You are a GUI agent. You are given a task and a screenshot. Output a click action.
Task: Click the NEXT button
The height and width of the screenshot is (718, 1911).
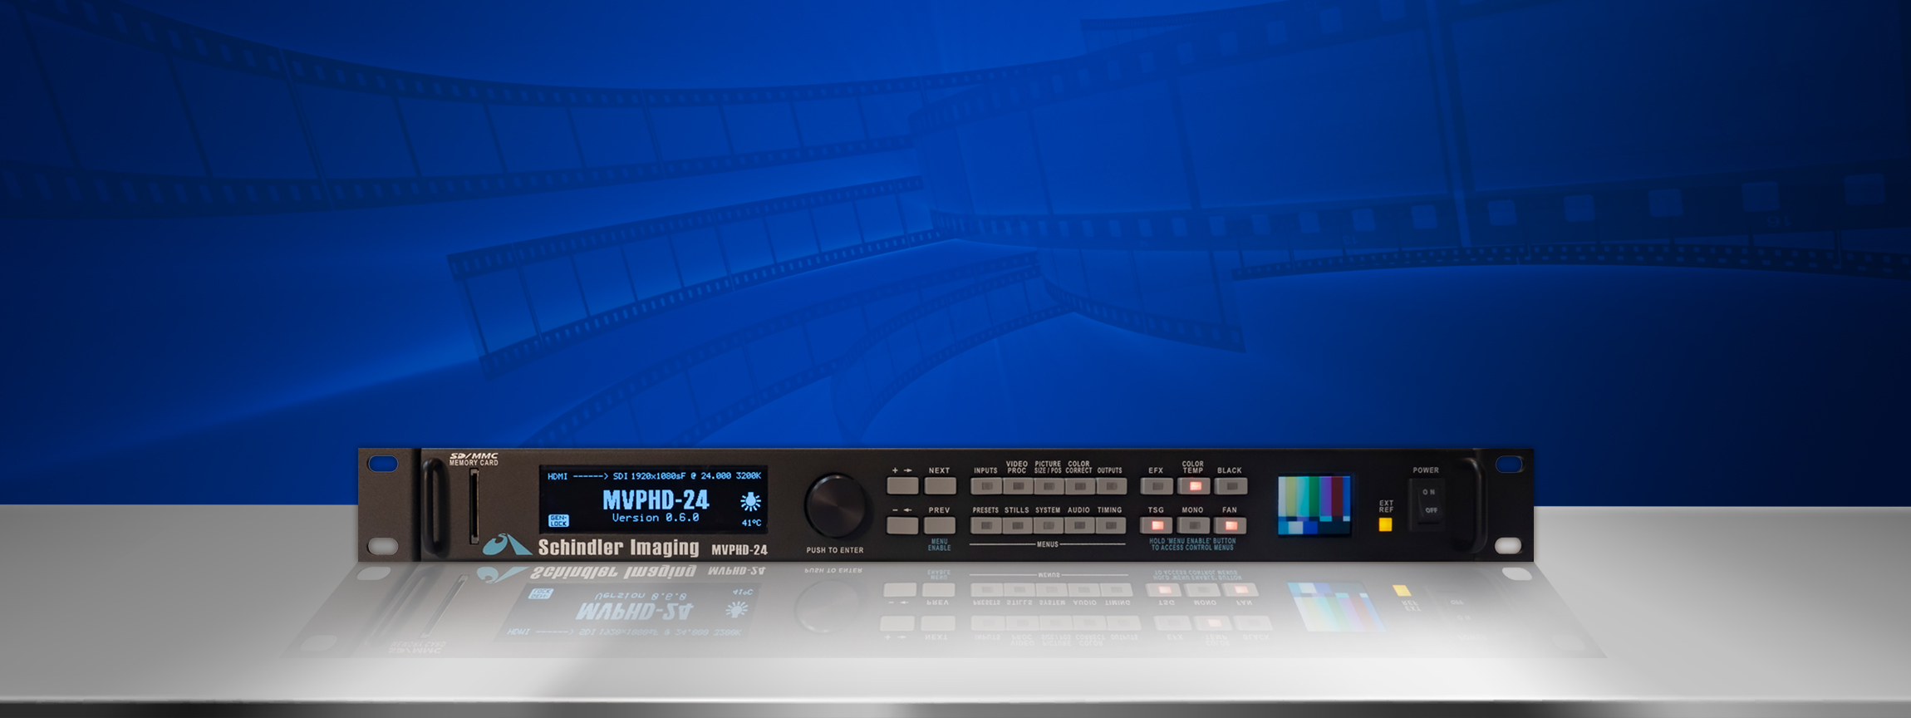pos(940,486)
